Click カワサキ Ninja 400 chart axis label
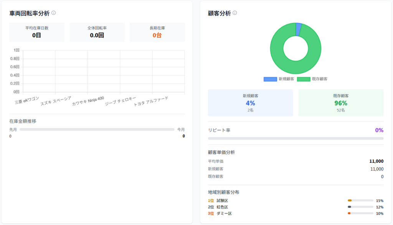The height and width of the screenshot is (225, 393). [x=88, y=101]
